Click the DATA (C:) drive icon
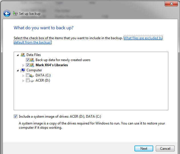The height and width of the screenshot is (154, 180). (32, 76)
